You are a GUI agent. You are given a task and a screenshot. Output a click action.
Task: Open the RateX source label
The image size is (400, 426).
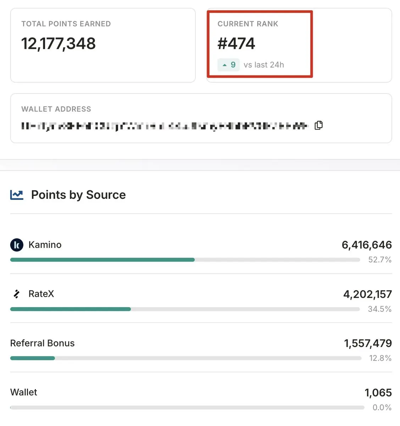pos(41,294)
